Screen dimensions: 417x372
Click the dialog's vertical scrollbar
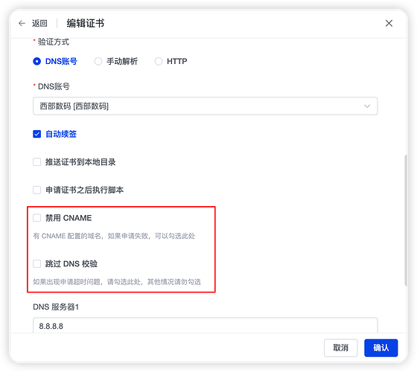pyautogui.click(x=406, y=220)
